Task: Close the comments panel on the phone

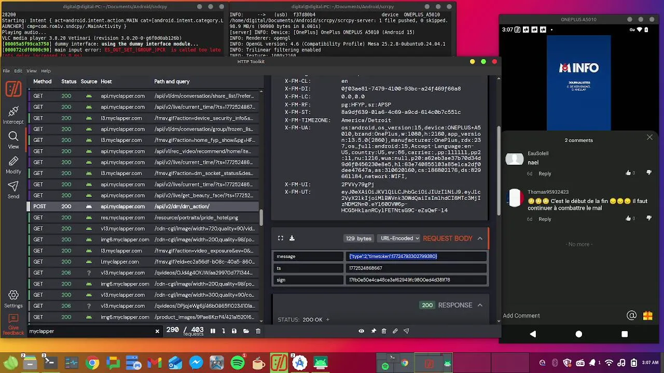Action: [x=649, y=137]
